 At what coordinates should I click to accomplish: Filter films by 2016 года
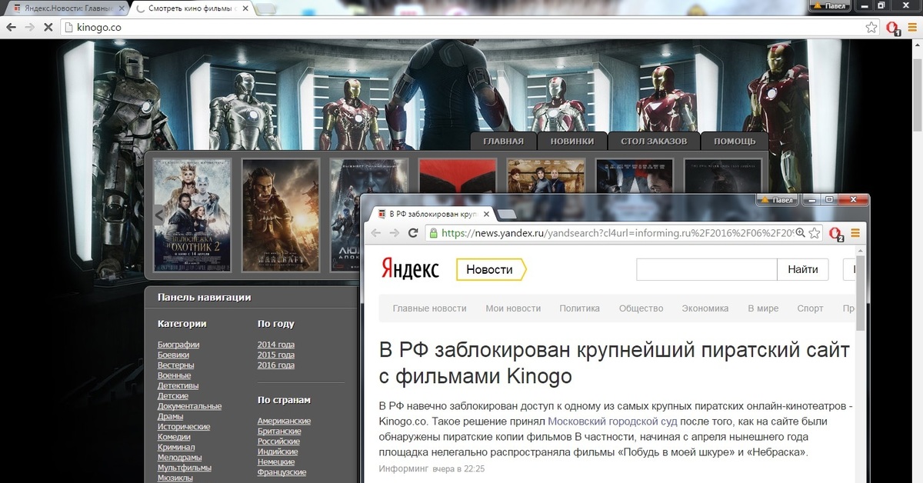point(275,365)
